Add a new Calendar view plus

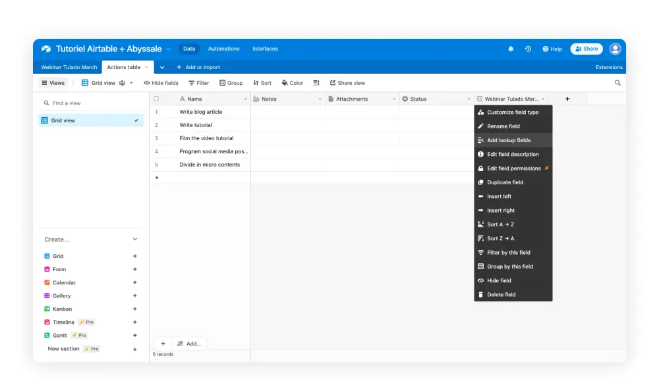tap(135, 283)
